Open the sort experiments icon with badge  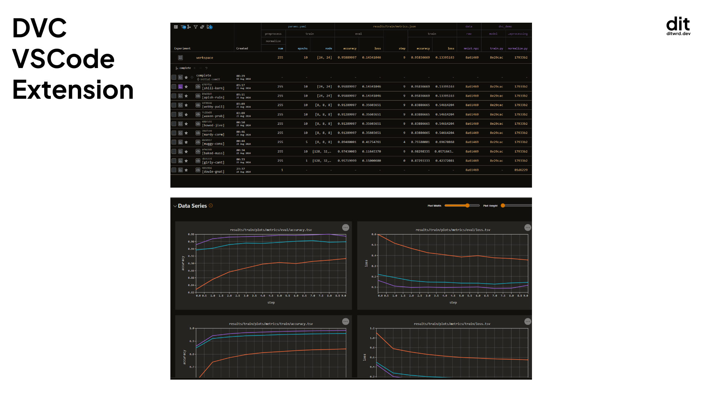point(183,27)
